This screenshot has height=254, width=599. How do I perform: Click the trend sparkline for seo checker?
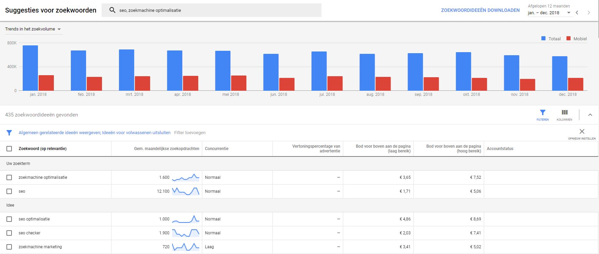click(186, 233)
